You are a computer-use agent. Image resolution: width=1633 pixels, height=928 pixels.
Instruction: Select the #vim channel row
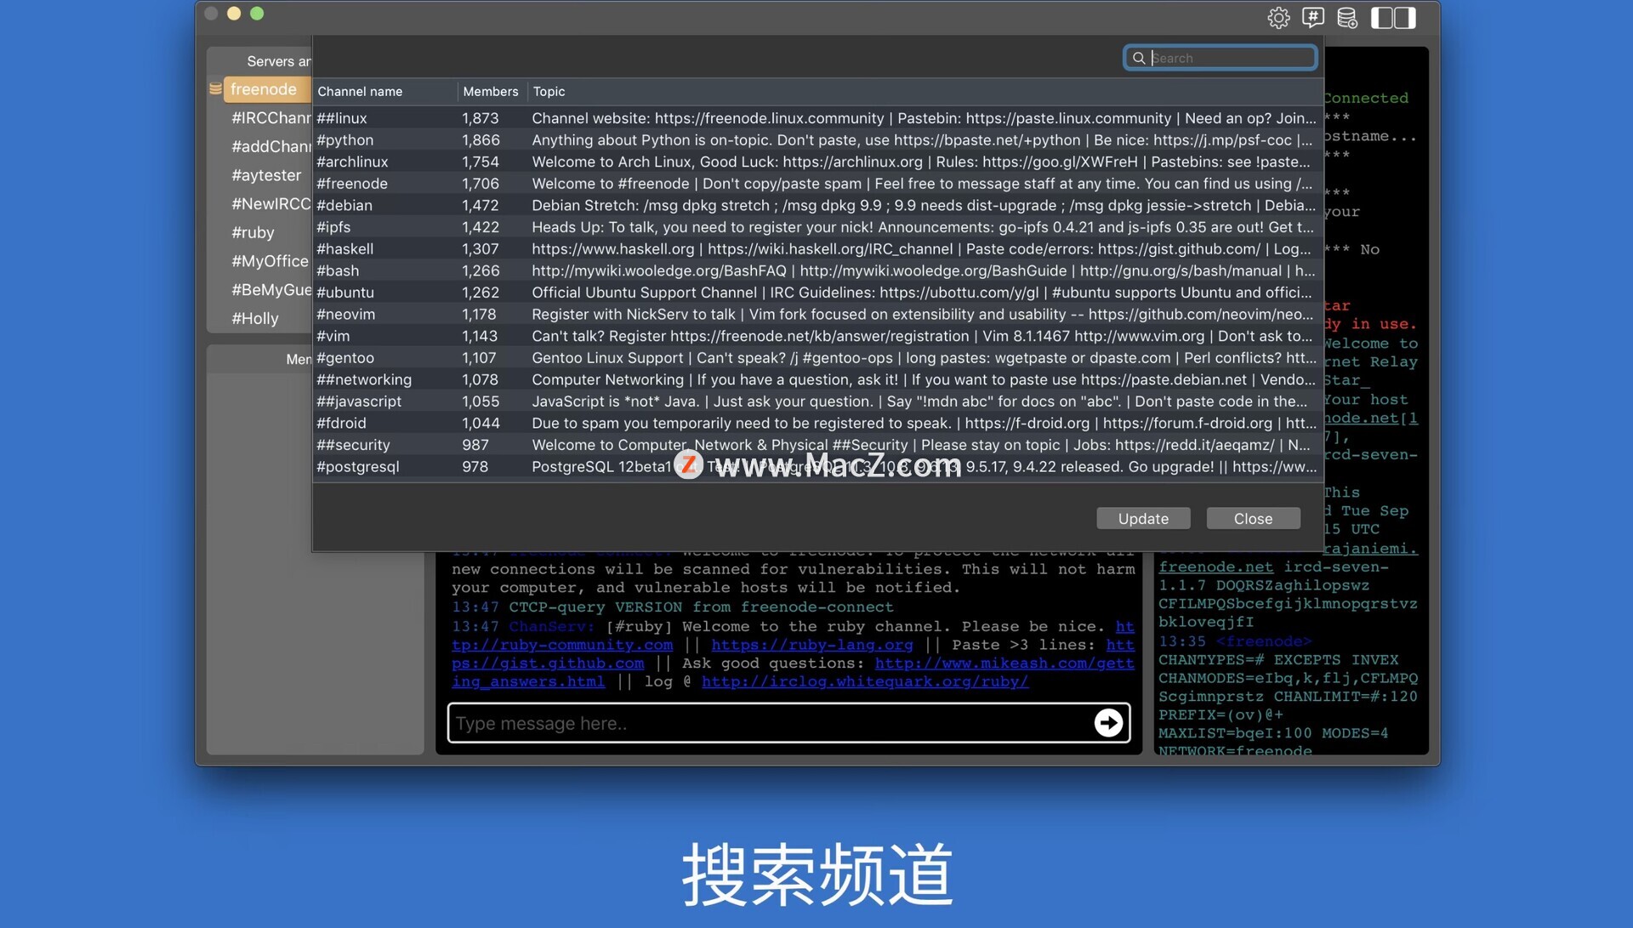[x=817, y=336]
